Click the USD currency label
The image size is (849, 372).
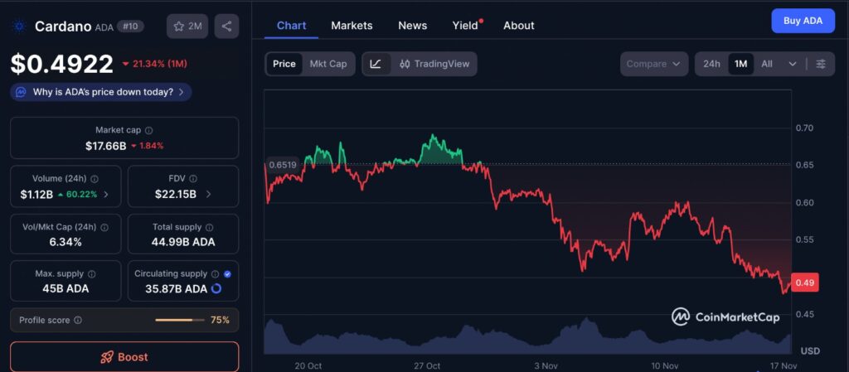(810, 351)
